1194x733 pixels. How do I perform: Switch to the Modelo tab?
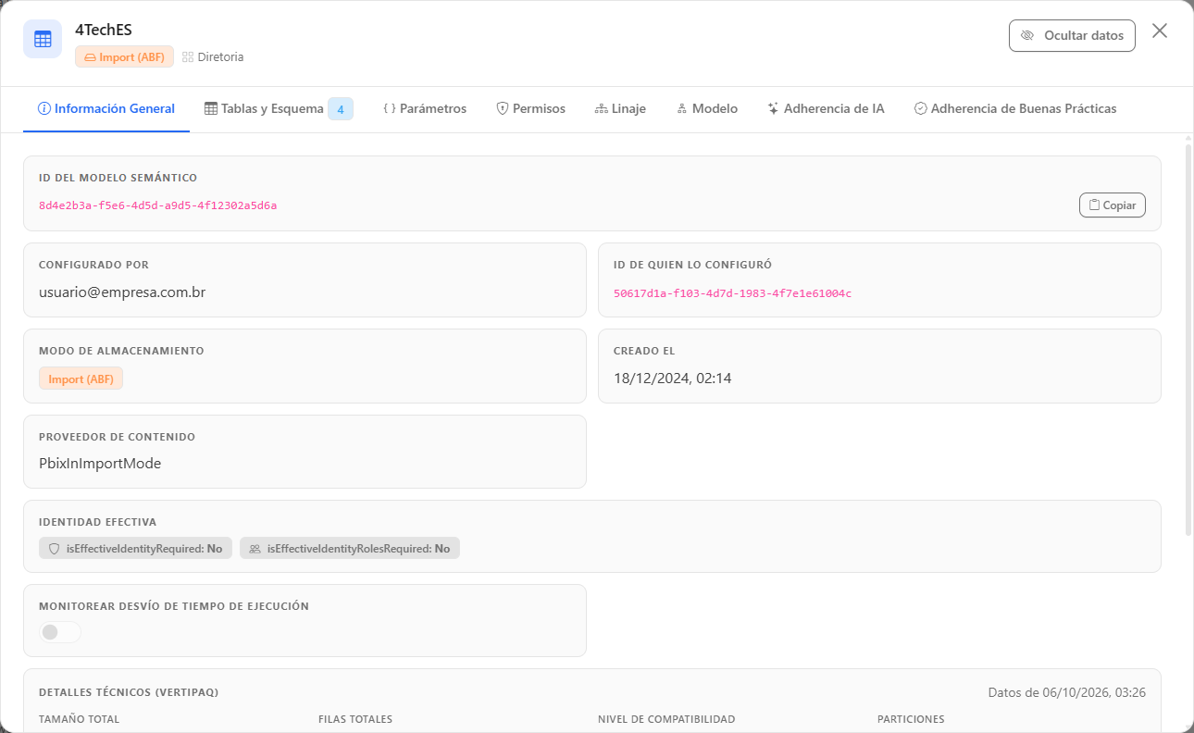click(707, 109)
